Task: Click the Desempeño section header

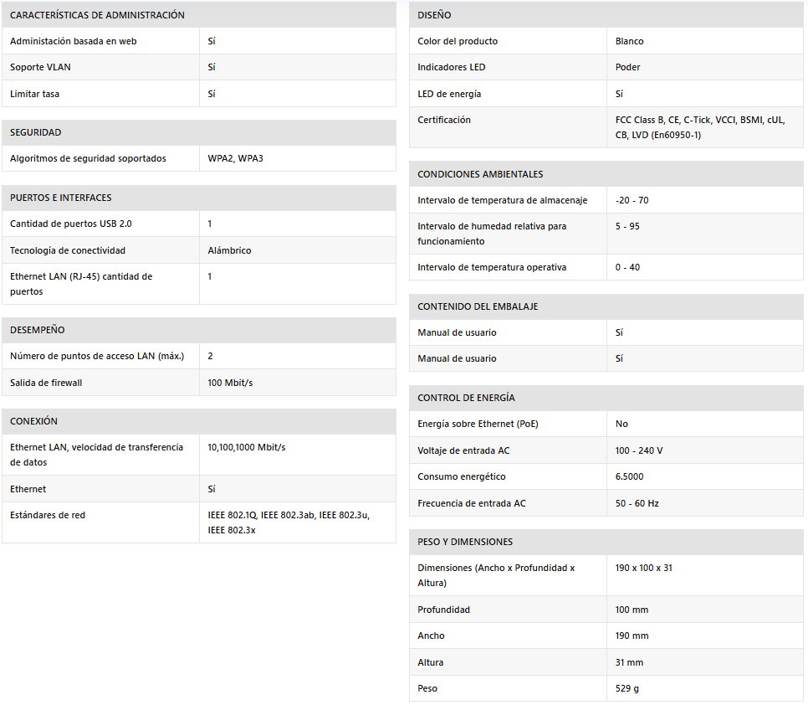Action: (37, 330)
